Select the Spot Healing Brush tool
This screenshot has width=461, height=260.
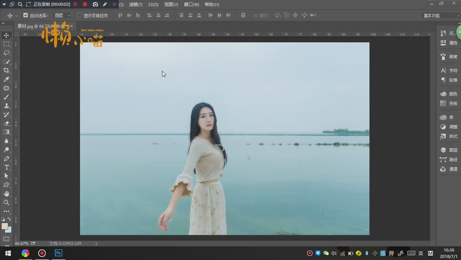click(6, 88)
